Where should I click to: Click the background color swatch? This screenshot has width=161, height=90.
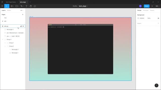tap(138, 18)
